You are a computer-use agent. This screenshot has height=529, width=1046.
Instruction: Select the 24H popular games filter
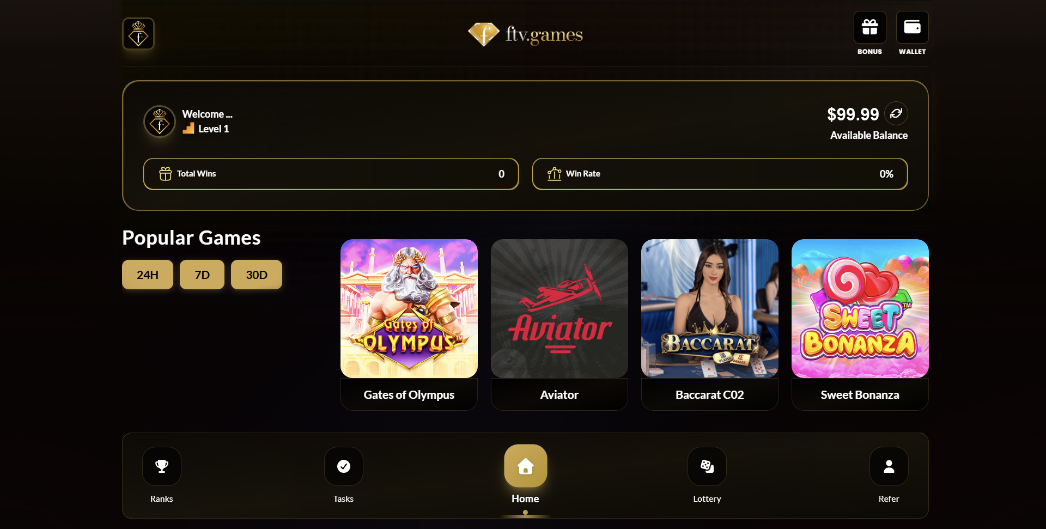148,275
